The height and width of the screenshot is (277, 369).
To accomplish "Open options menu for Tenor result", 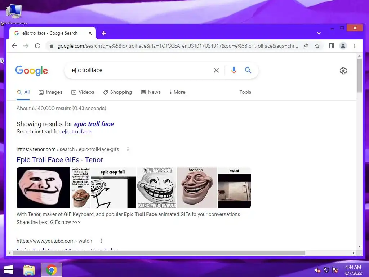I will coord(128,149).
